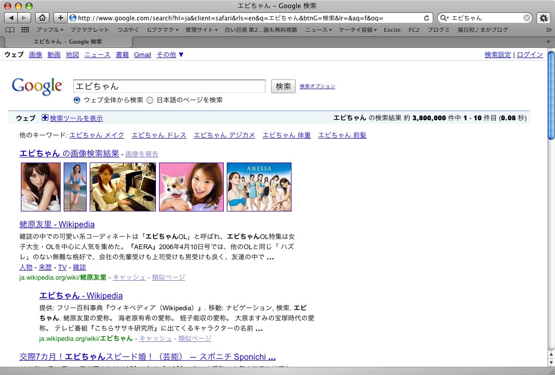
Task: Open the スポニチ Sponichi news result
Action: click(148, 357)
